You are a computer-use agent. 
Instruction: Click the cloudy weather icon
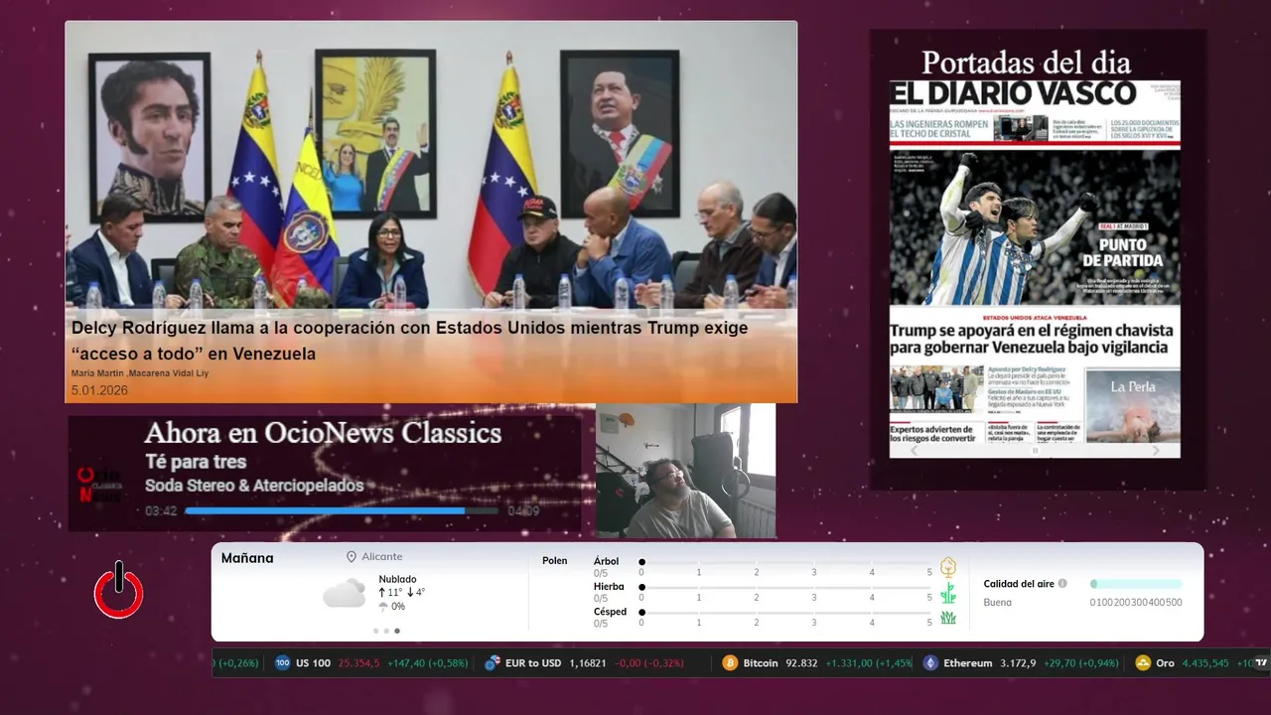pos(344,593)
